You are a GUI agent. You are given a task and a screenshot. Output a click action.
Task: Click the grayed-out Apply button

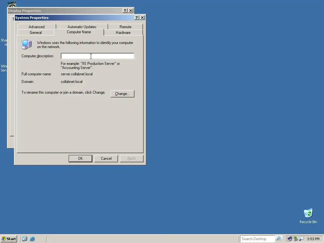pos(132,159)
